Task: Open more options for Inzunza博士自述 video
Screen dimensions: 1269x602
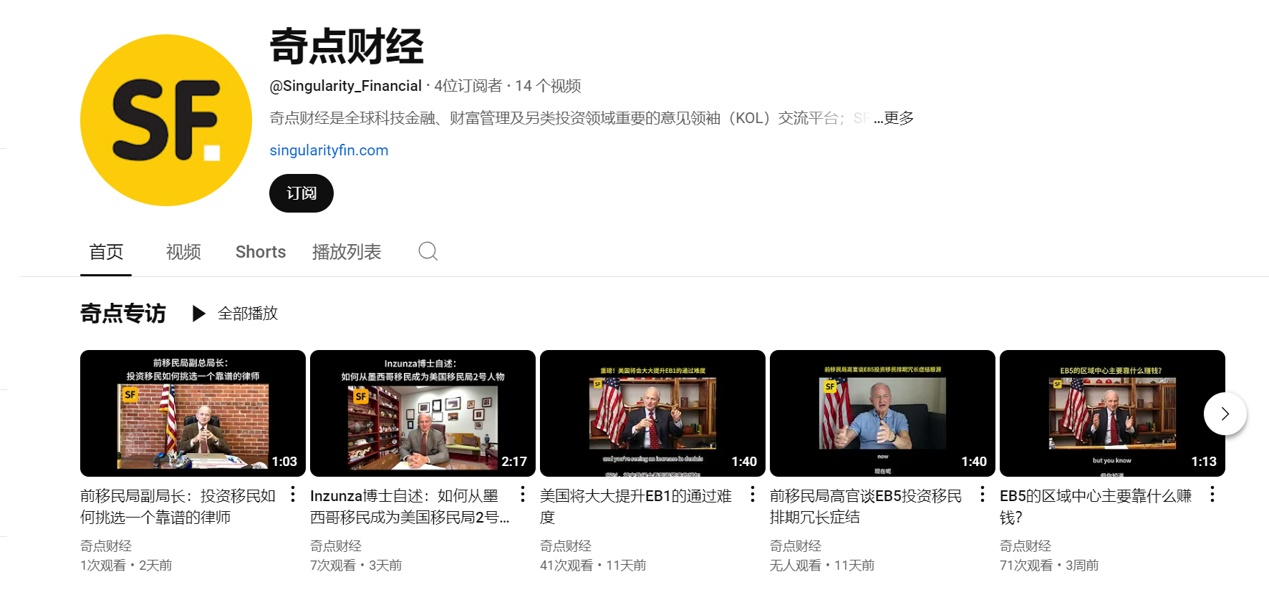Action: click(523, 494)
